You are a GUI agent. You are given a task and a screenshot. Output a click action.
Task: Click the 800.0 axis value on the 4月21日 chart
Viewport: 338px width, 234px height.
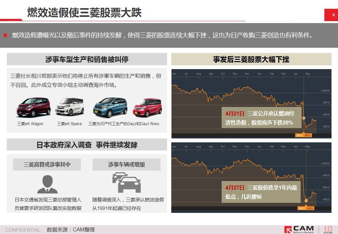click(326, 103)
